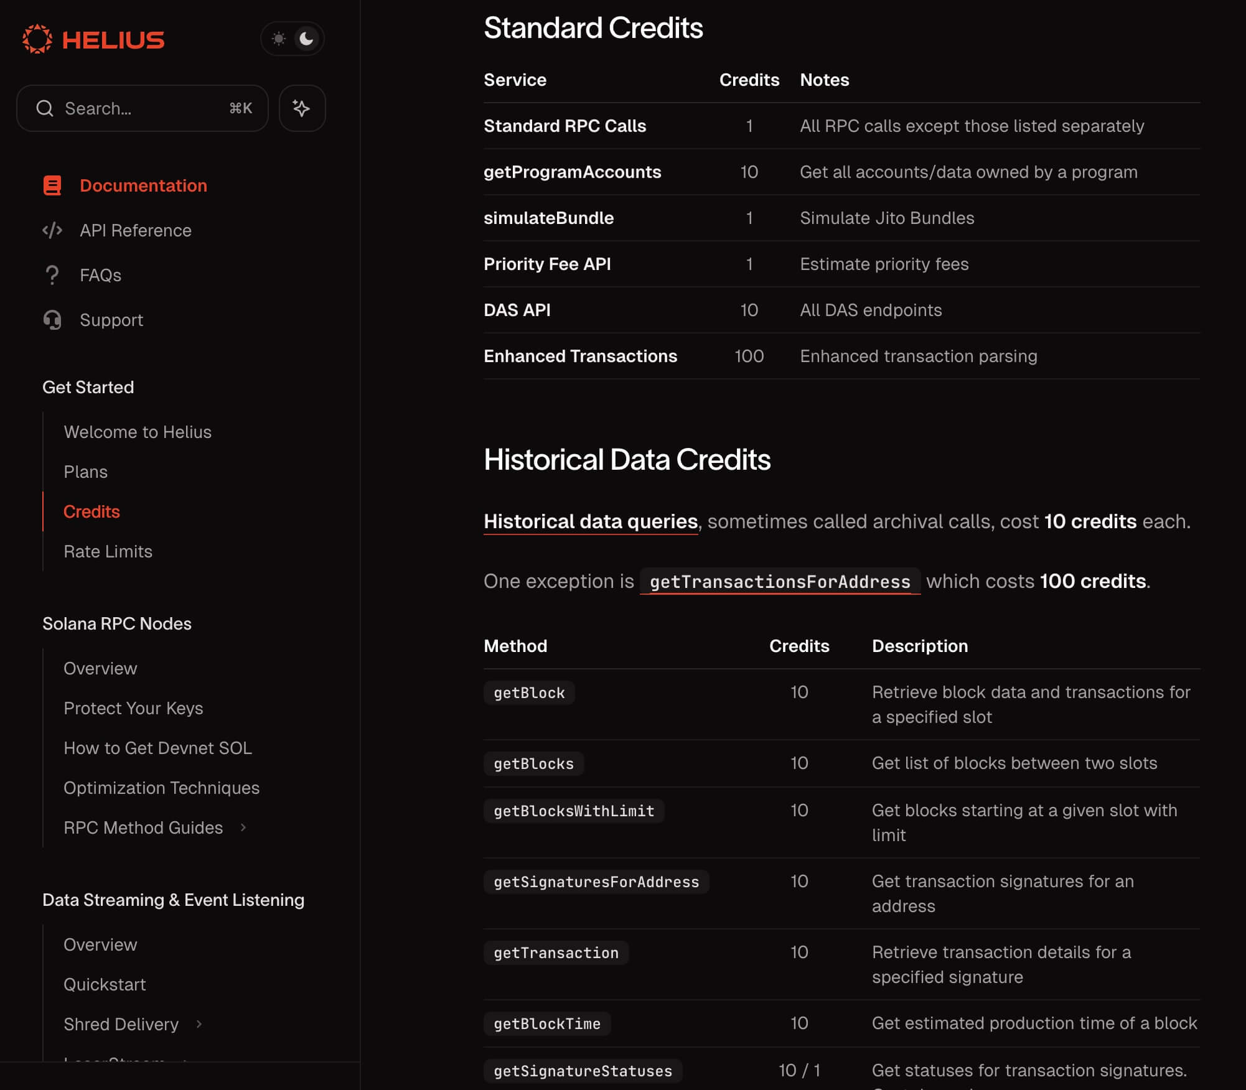Follow the getTransactionsForAddress code link
1246x1090 pixels.
[779, 582]
